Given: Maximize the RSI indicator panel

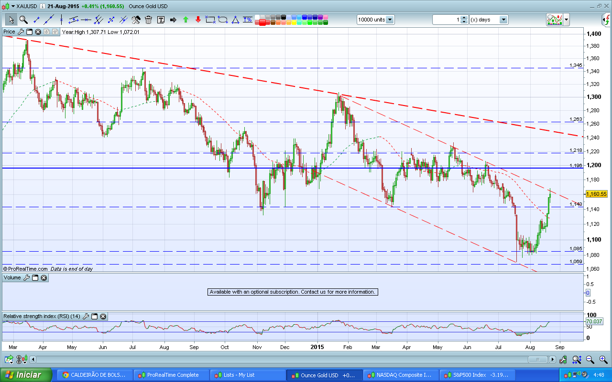Looking at the screenshot, I should pos(94,316).
